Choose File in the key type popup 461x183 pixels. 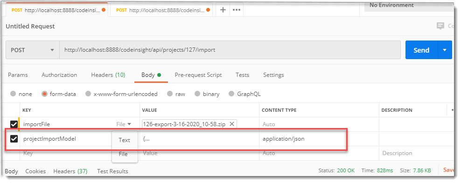123,154
